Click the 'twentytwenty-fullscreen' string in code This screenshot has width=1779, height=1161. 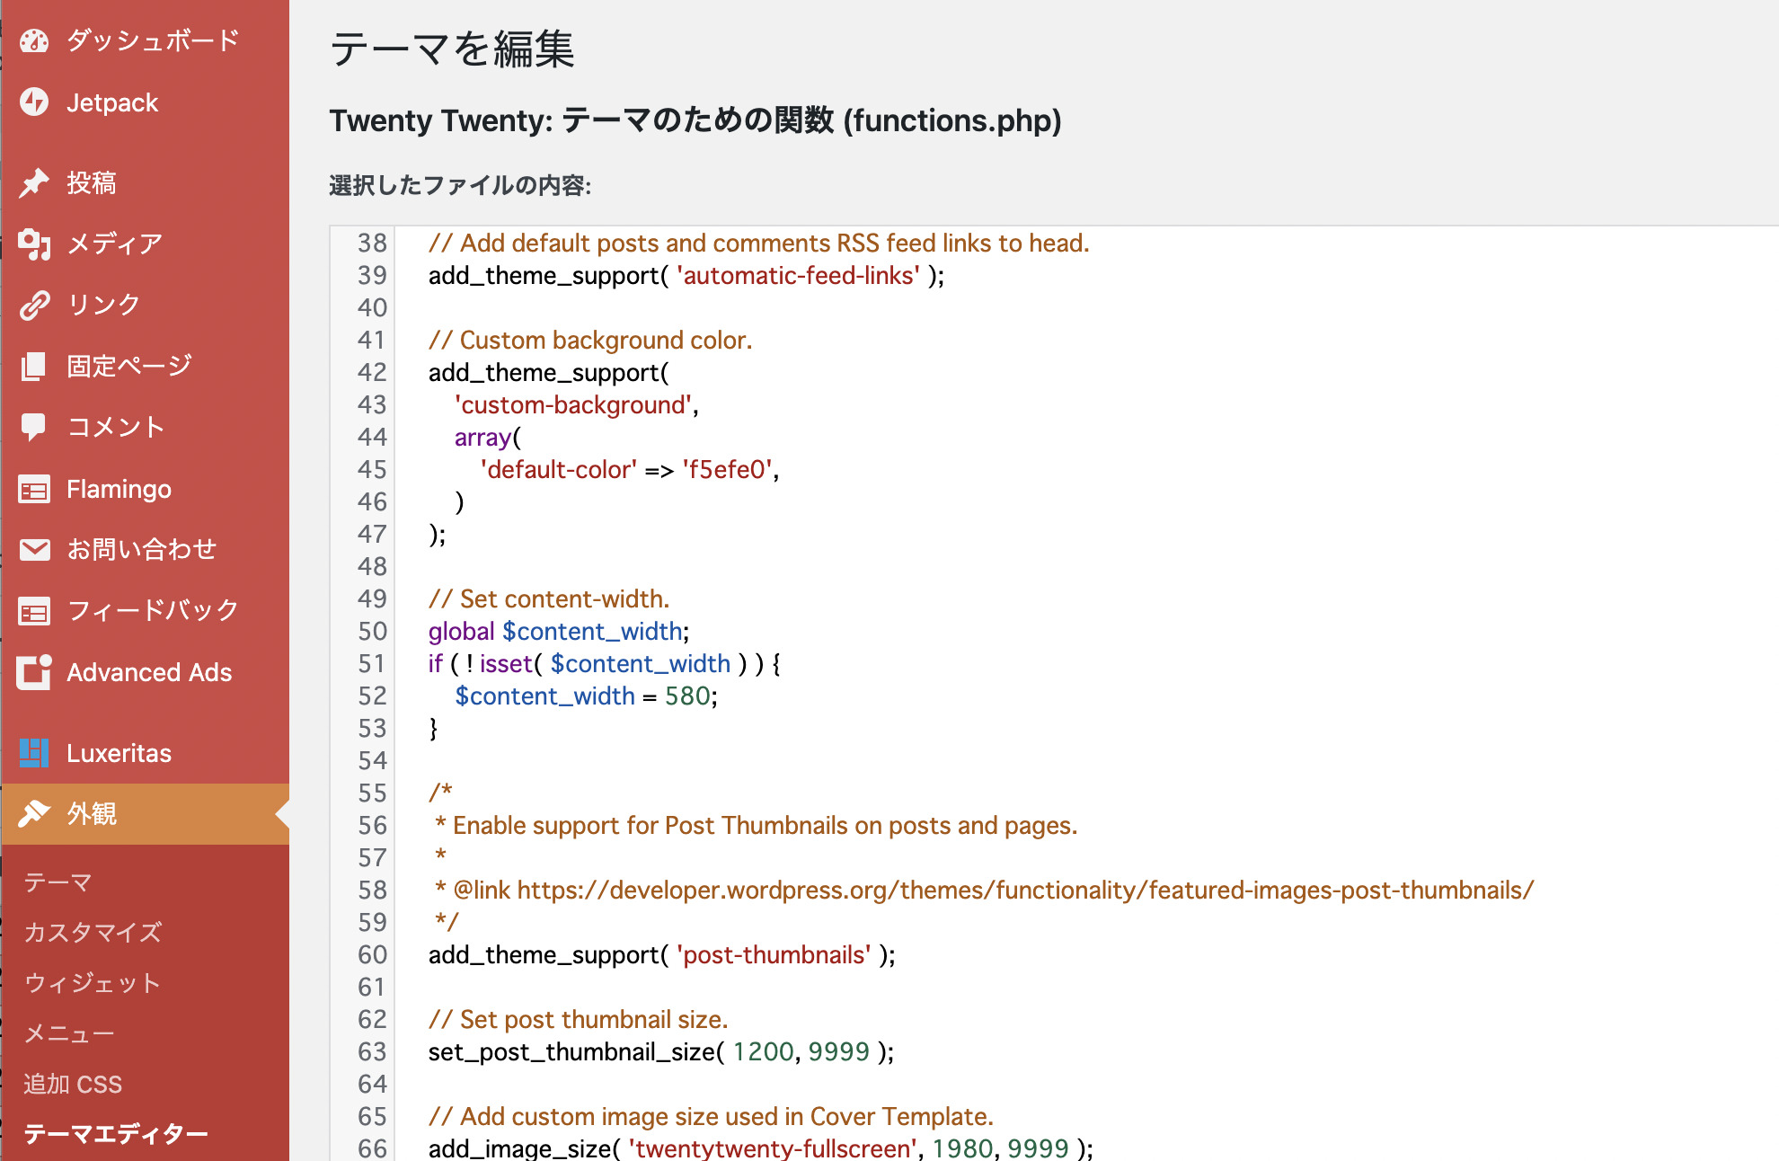click(773, 1148)
